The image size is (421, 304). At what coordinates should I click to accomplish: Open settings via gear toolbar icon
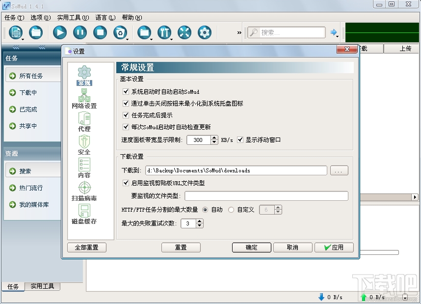205,32
